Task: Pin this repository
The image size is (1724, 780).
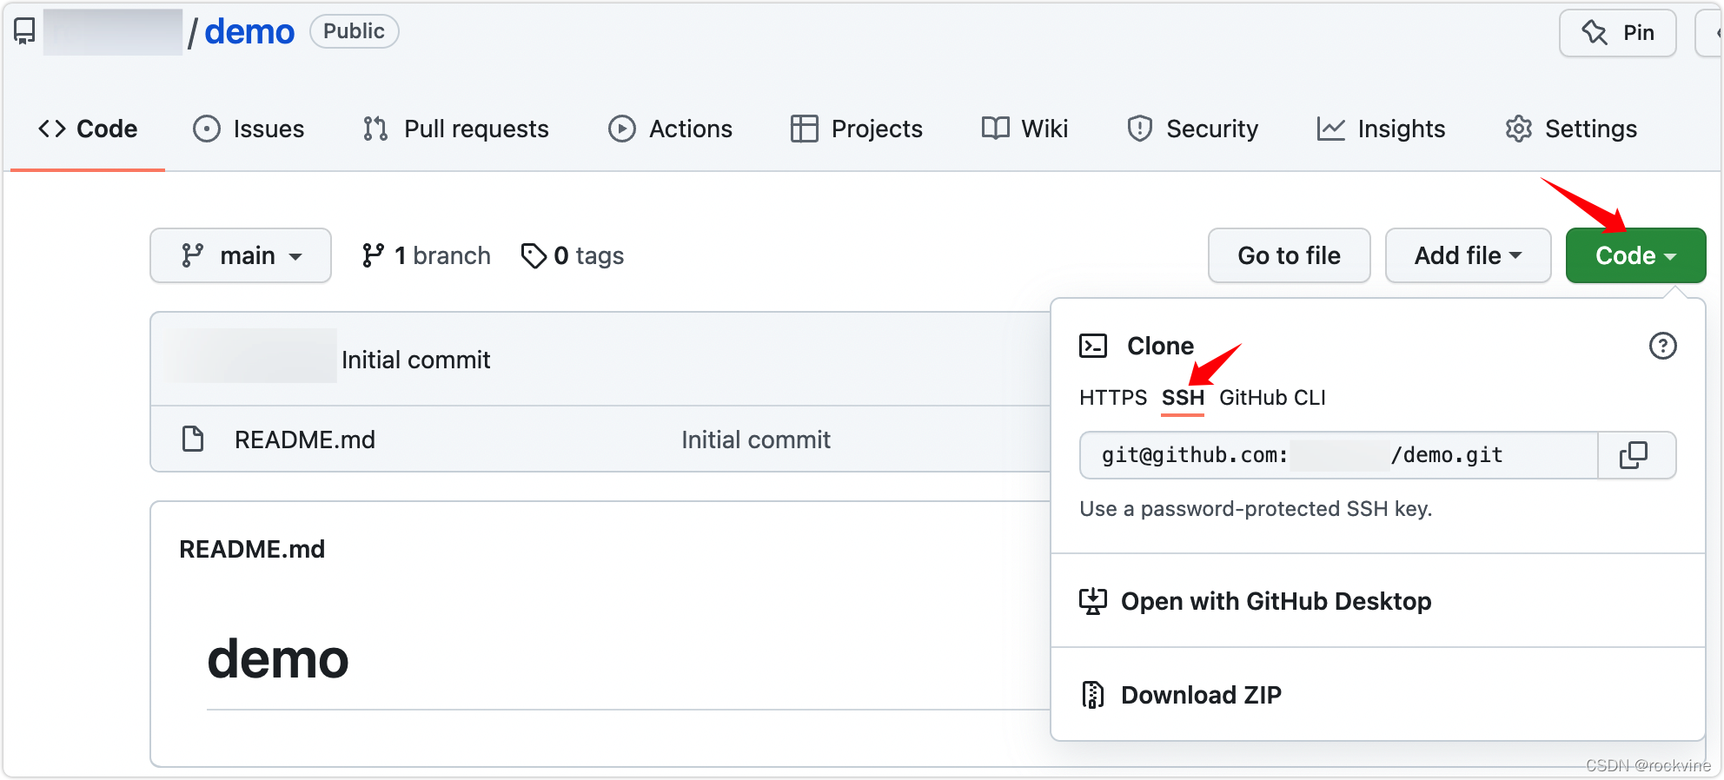Action: [x=1618, y=33]
